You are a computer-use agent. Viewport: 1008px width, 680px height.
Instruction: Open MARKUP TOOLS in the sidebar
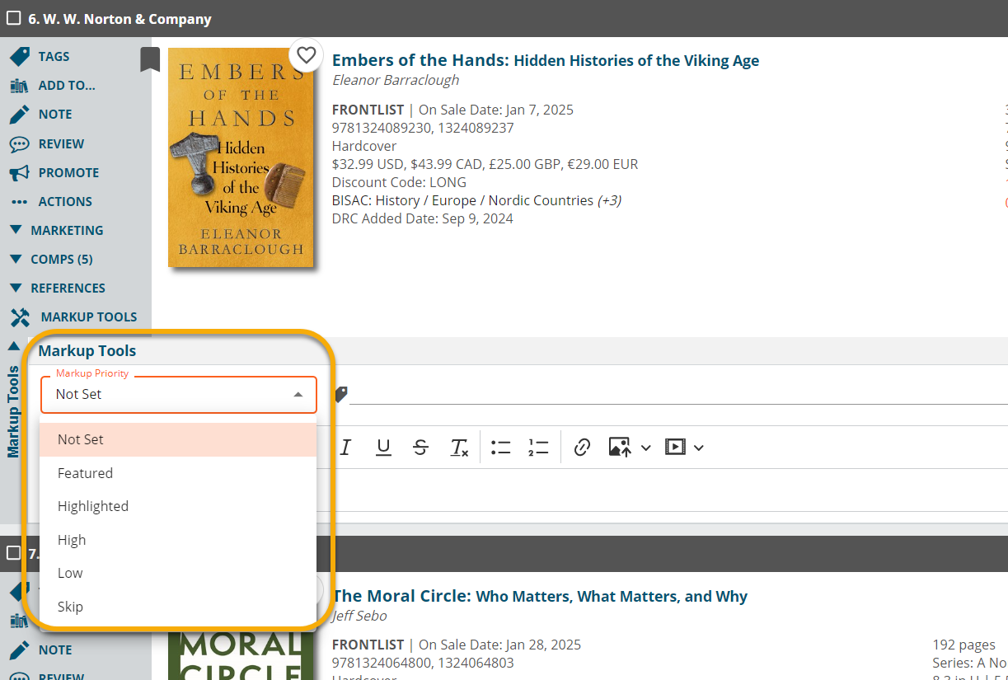[73, 317]
